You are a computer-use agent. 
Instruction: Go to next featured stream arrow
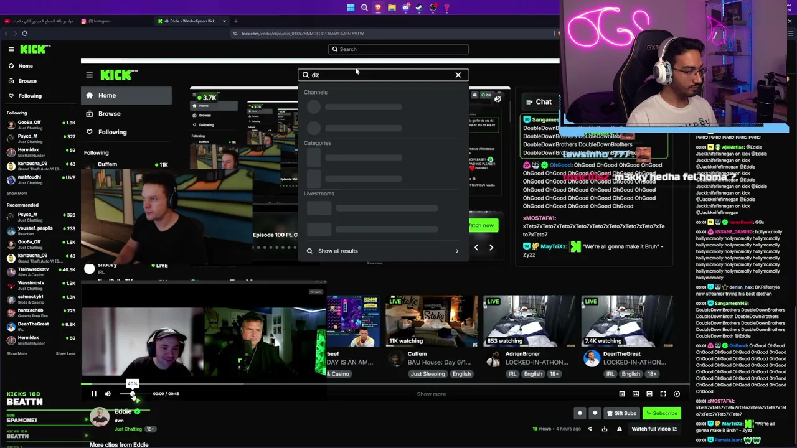click(x=491, y=248)
